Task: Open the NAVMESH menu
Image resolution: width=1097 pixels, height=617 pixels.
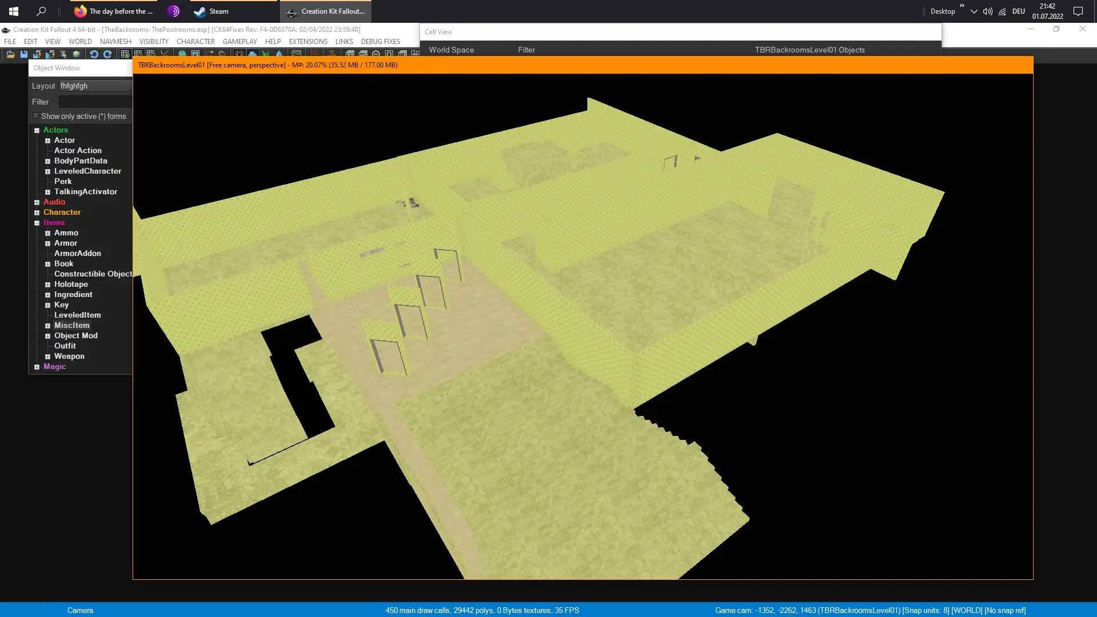Action: click(114, 42)
